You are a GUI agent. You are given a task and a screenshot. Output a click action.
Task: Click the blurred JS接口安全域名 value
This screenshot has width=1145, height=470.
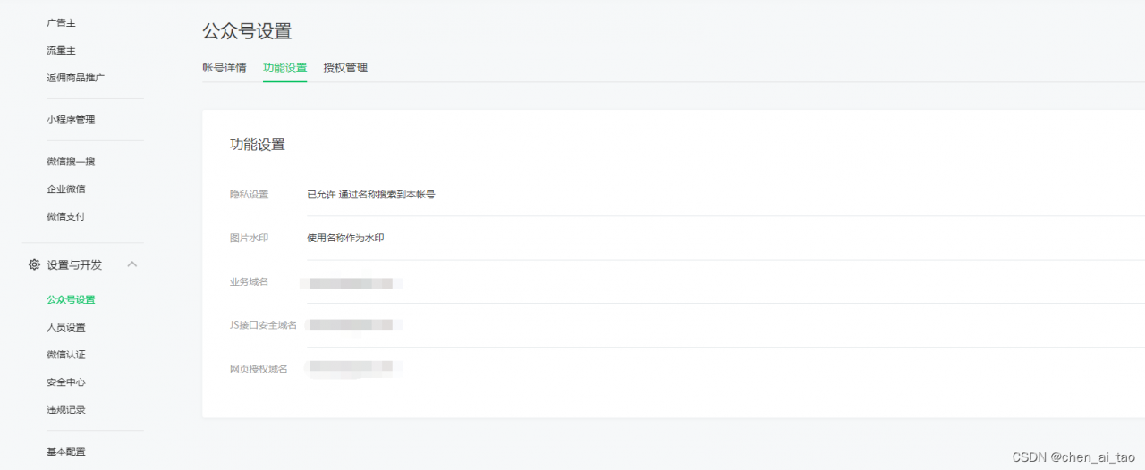353,324
